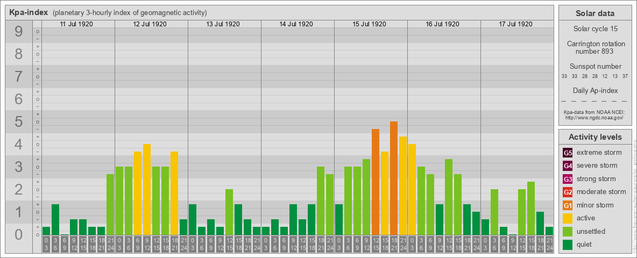Click the Kp scale number 7
The height and width of the screenshot is (258, 637).
click(18, 77)
